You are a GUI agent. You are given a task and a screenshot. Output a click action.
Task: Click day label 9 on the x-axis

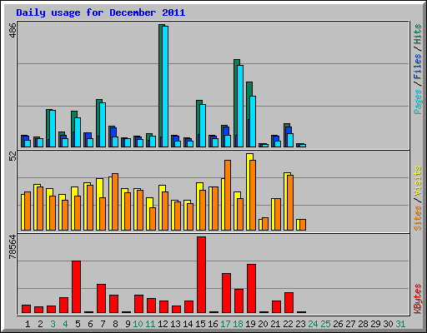click(x=128, y=324)
